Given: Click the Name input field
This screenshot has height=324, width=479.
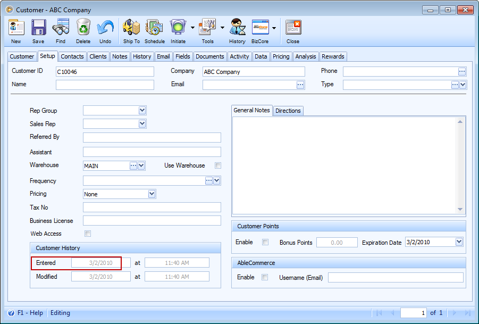Looking at the screenshot, I should (105, 85).
